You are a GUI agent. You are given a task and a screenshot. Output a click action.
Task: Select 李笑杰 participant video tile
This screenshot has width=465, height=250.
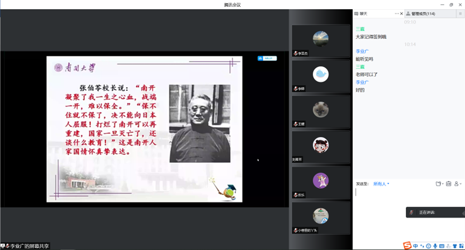(x=321, y=41)
